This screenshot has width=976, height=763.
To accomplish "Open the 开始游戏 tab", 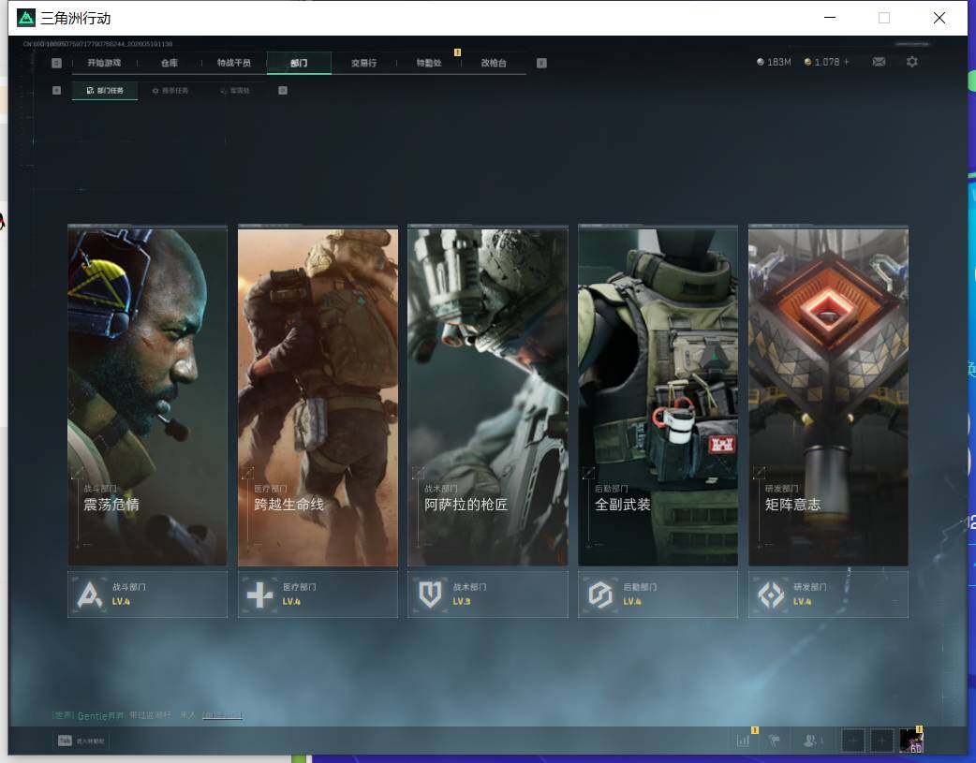I will 104,63.
